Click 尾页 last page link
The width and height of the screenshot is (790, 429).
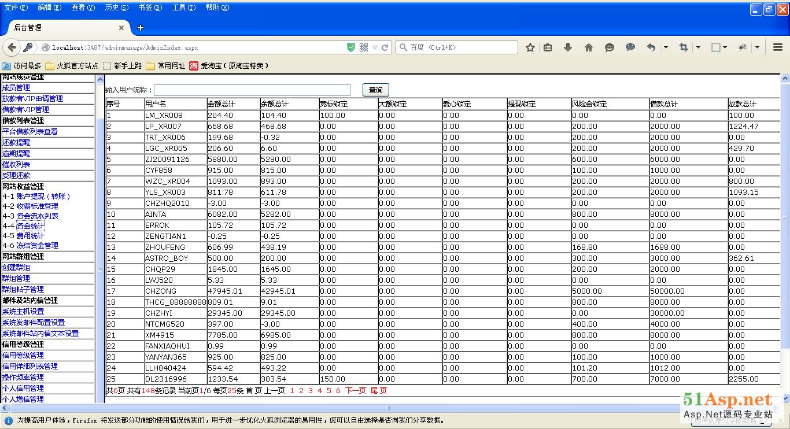coord(378,390)
